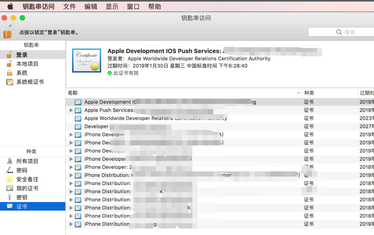Expand the iPhone Developer: Z row
Image resolution: width=374 pixels, height=235 pixels.
[x=71, y=167]
